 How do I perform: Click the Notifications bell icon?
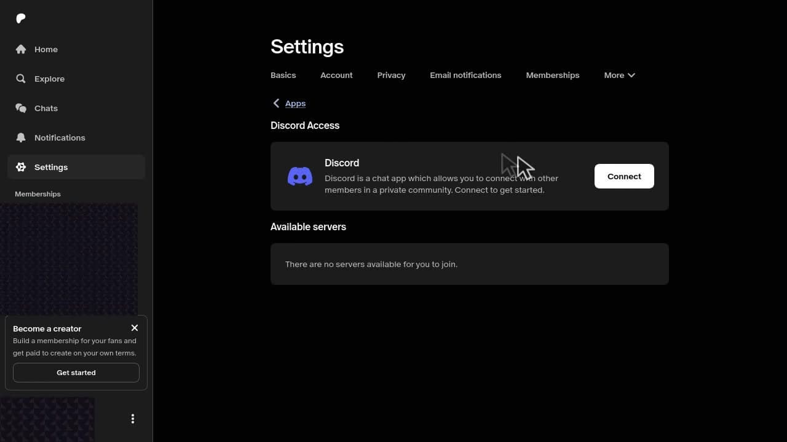pos(21,138)
